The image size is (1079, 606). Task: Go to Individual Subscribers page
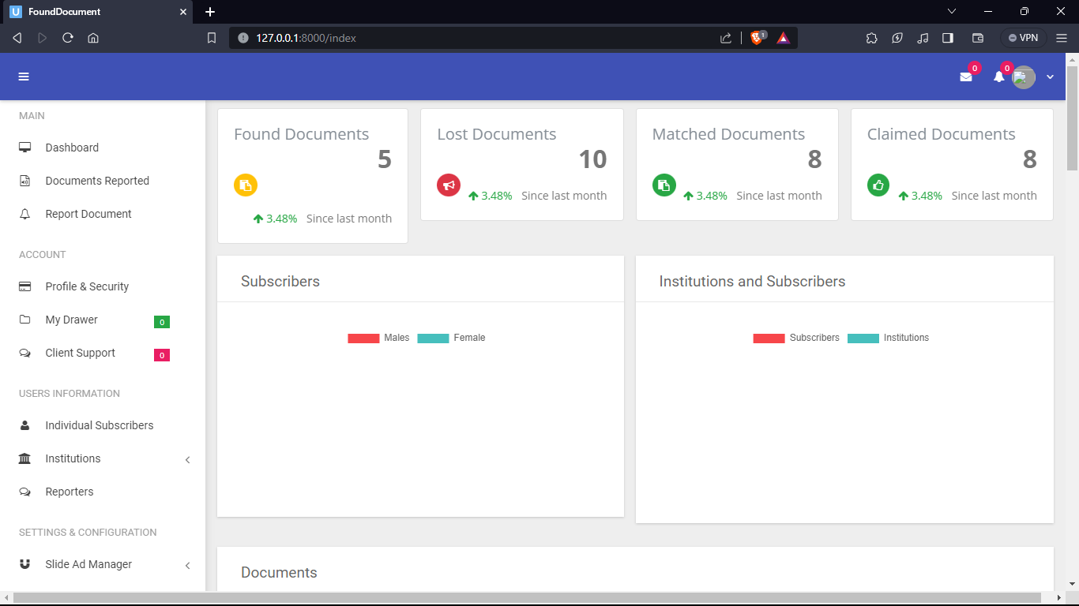click(x=99, y=425)
